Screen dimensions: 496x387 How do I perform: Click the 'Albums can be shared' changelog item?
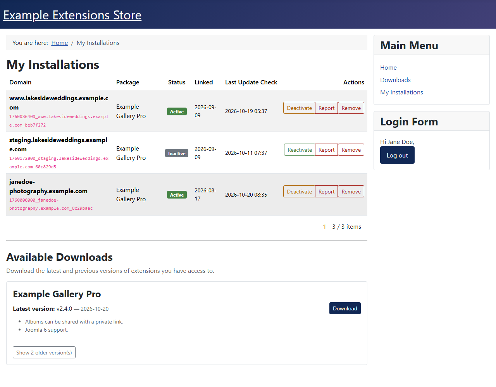point(74,322)
